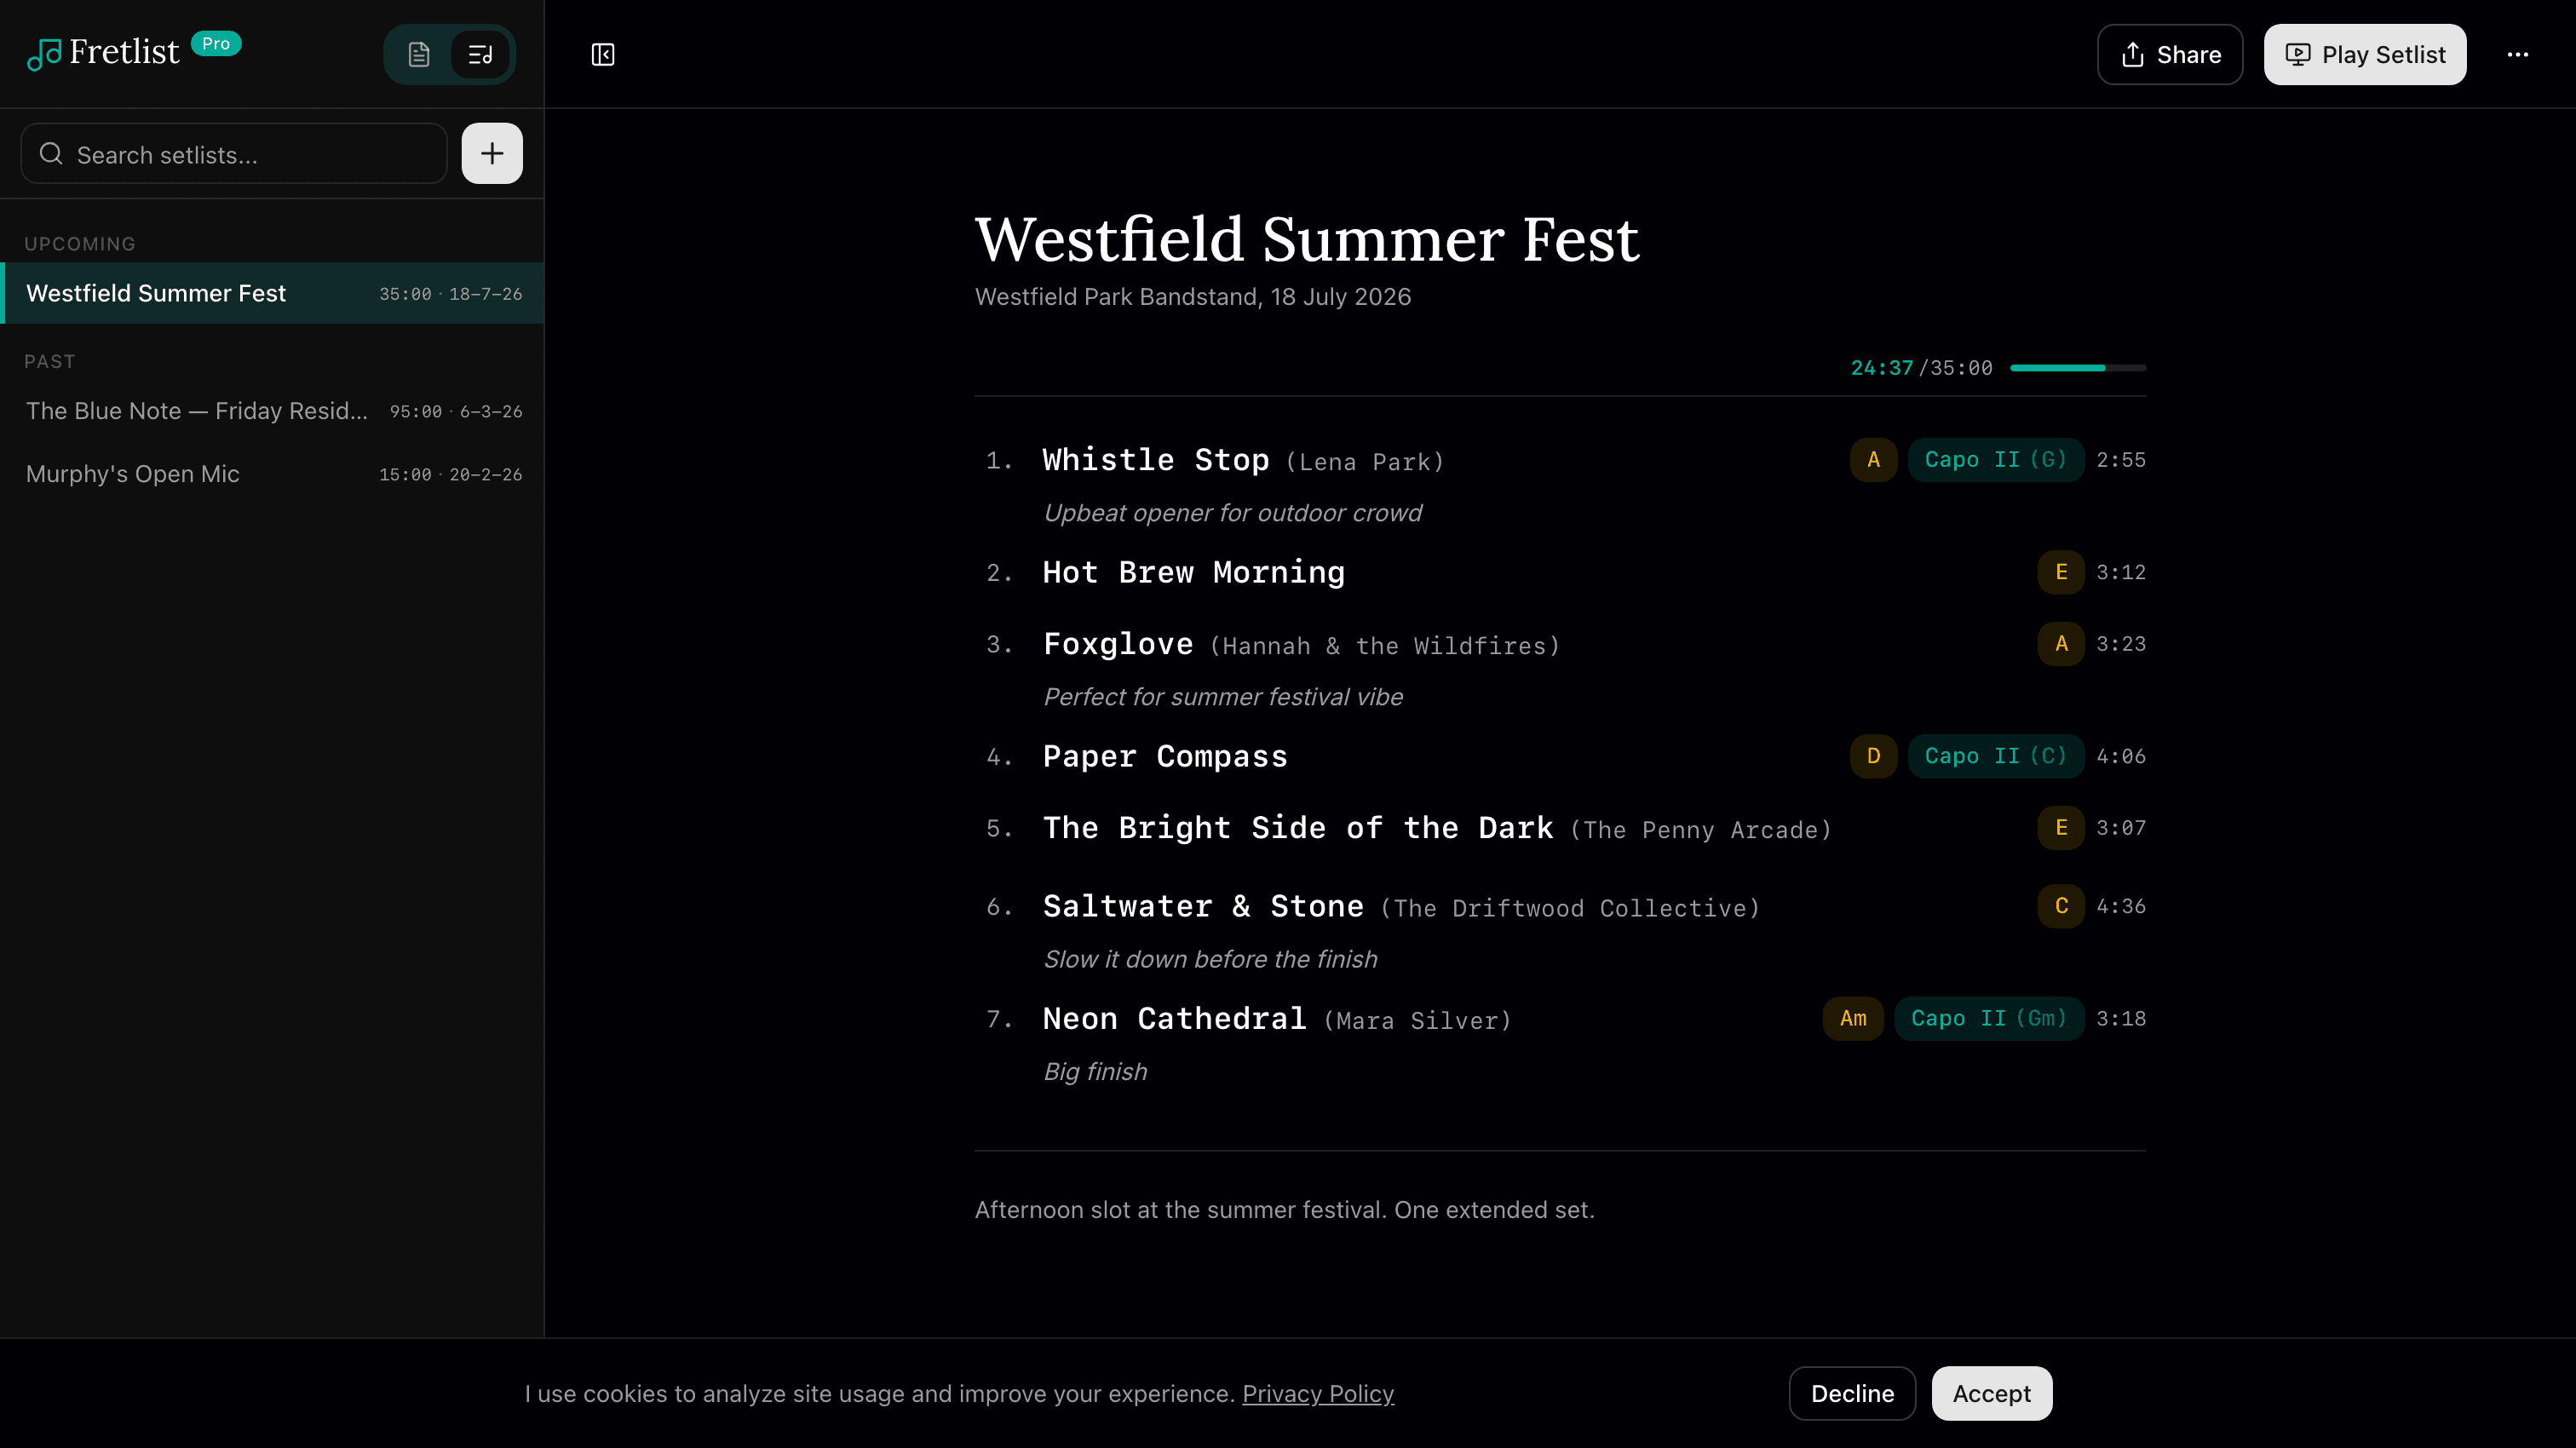
Task: Collapse the sidebar panel
Action: 603,54
